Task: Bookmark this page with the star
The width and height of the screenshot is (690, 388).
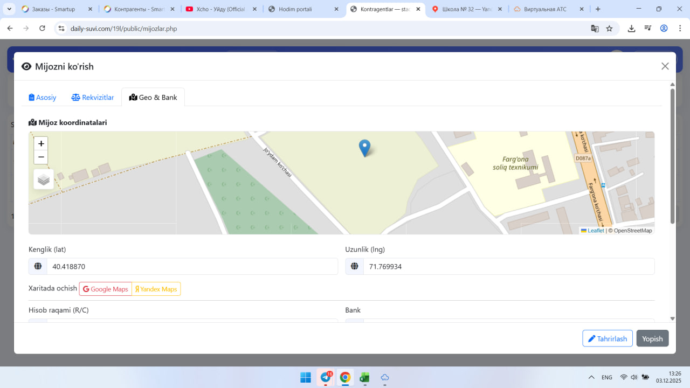Action: (609, 29)
